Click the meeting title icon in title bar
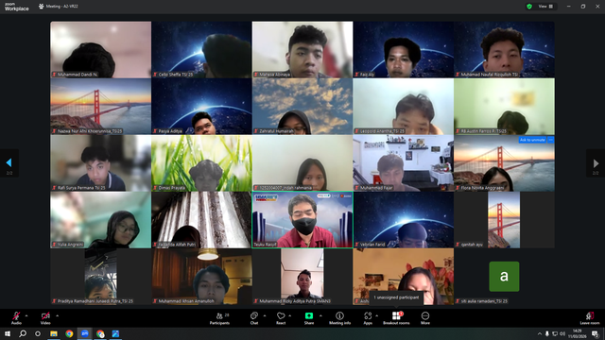 [x=41, y=7]
